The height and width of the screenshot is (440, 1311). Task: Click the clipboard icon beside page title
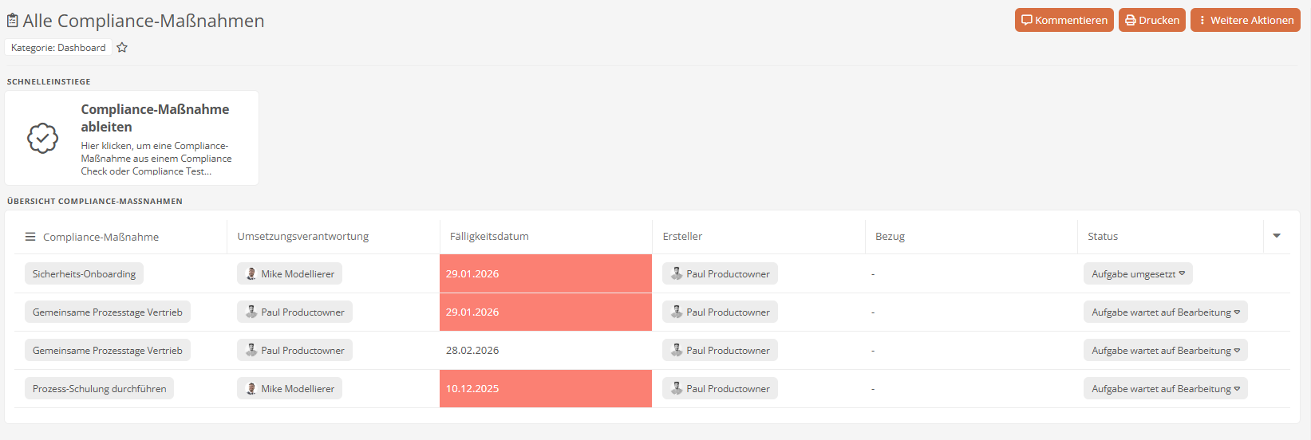tap(13, 21)
